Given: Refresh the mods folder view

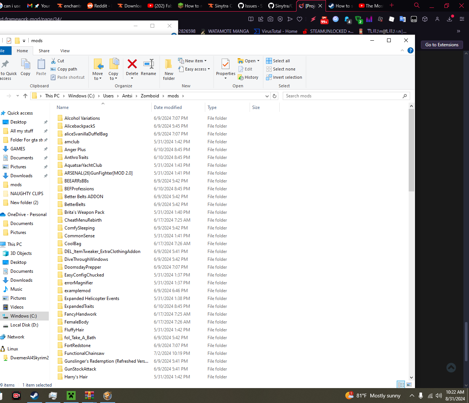Looking at the screenshot, I should pyautogui.click(x=275, y=96).
